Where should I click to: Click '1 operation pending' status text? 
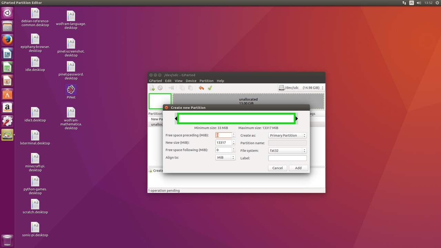(164, 190)
